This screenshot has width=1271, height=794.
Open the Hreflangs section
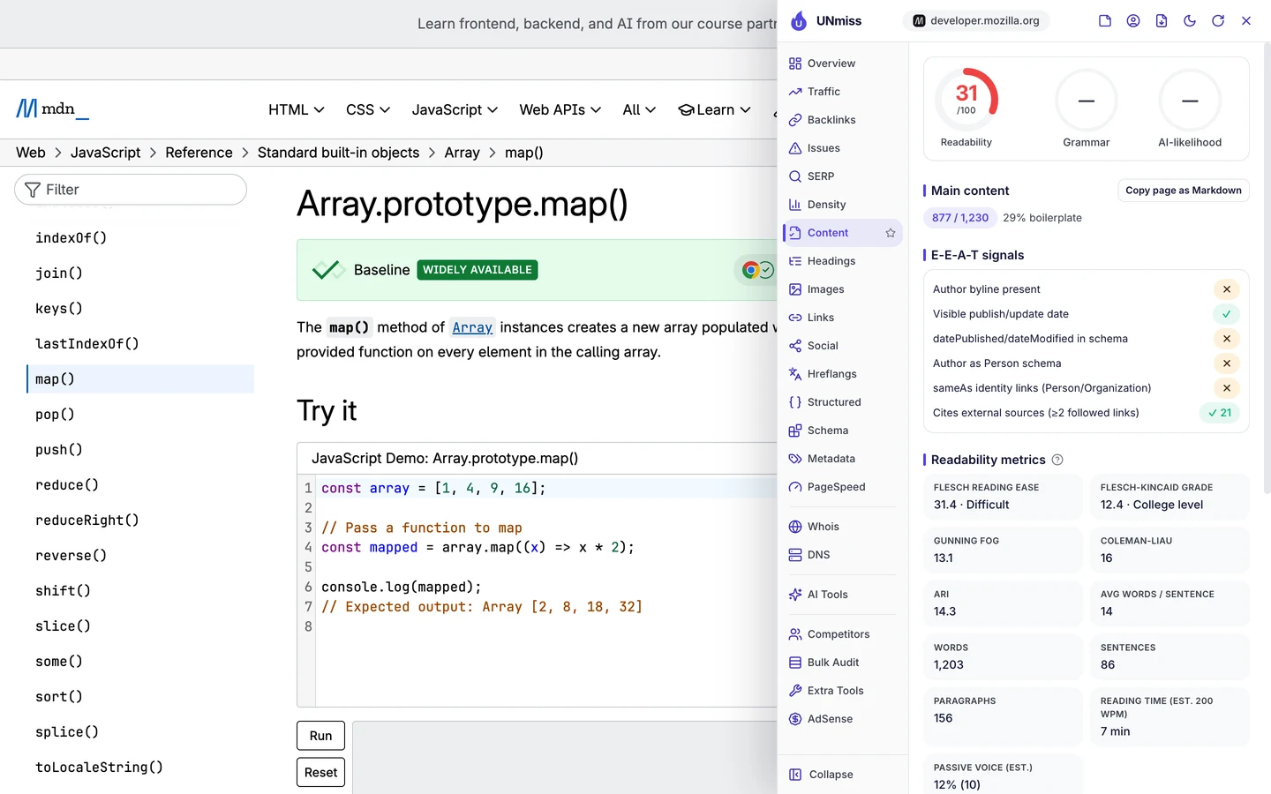(842, 374)
